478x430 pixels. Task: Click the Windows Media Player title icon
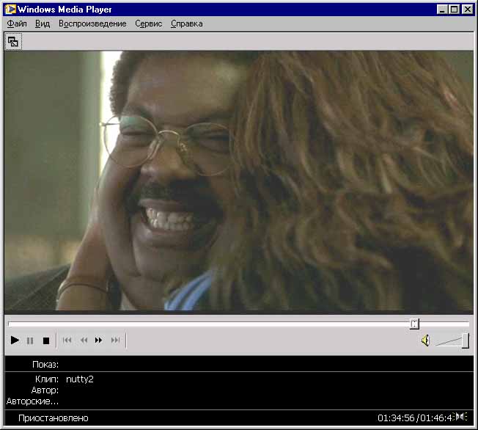[10, 9]
